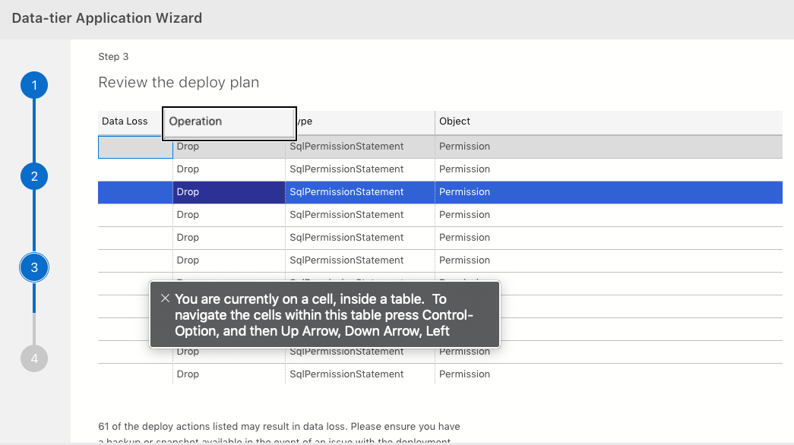Select the highlighted step 3 indicator

34,267
